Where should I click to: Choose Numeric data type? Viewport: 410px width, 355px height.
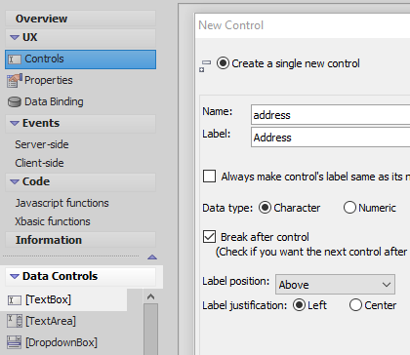pos(349,208)
